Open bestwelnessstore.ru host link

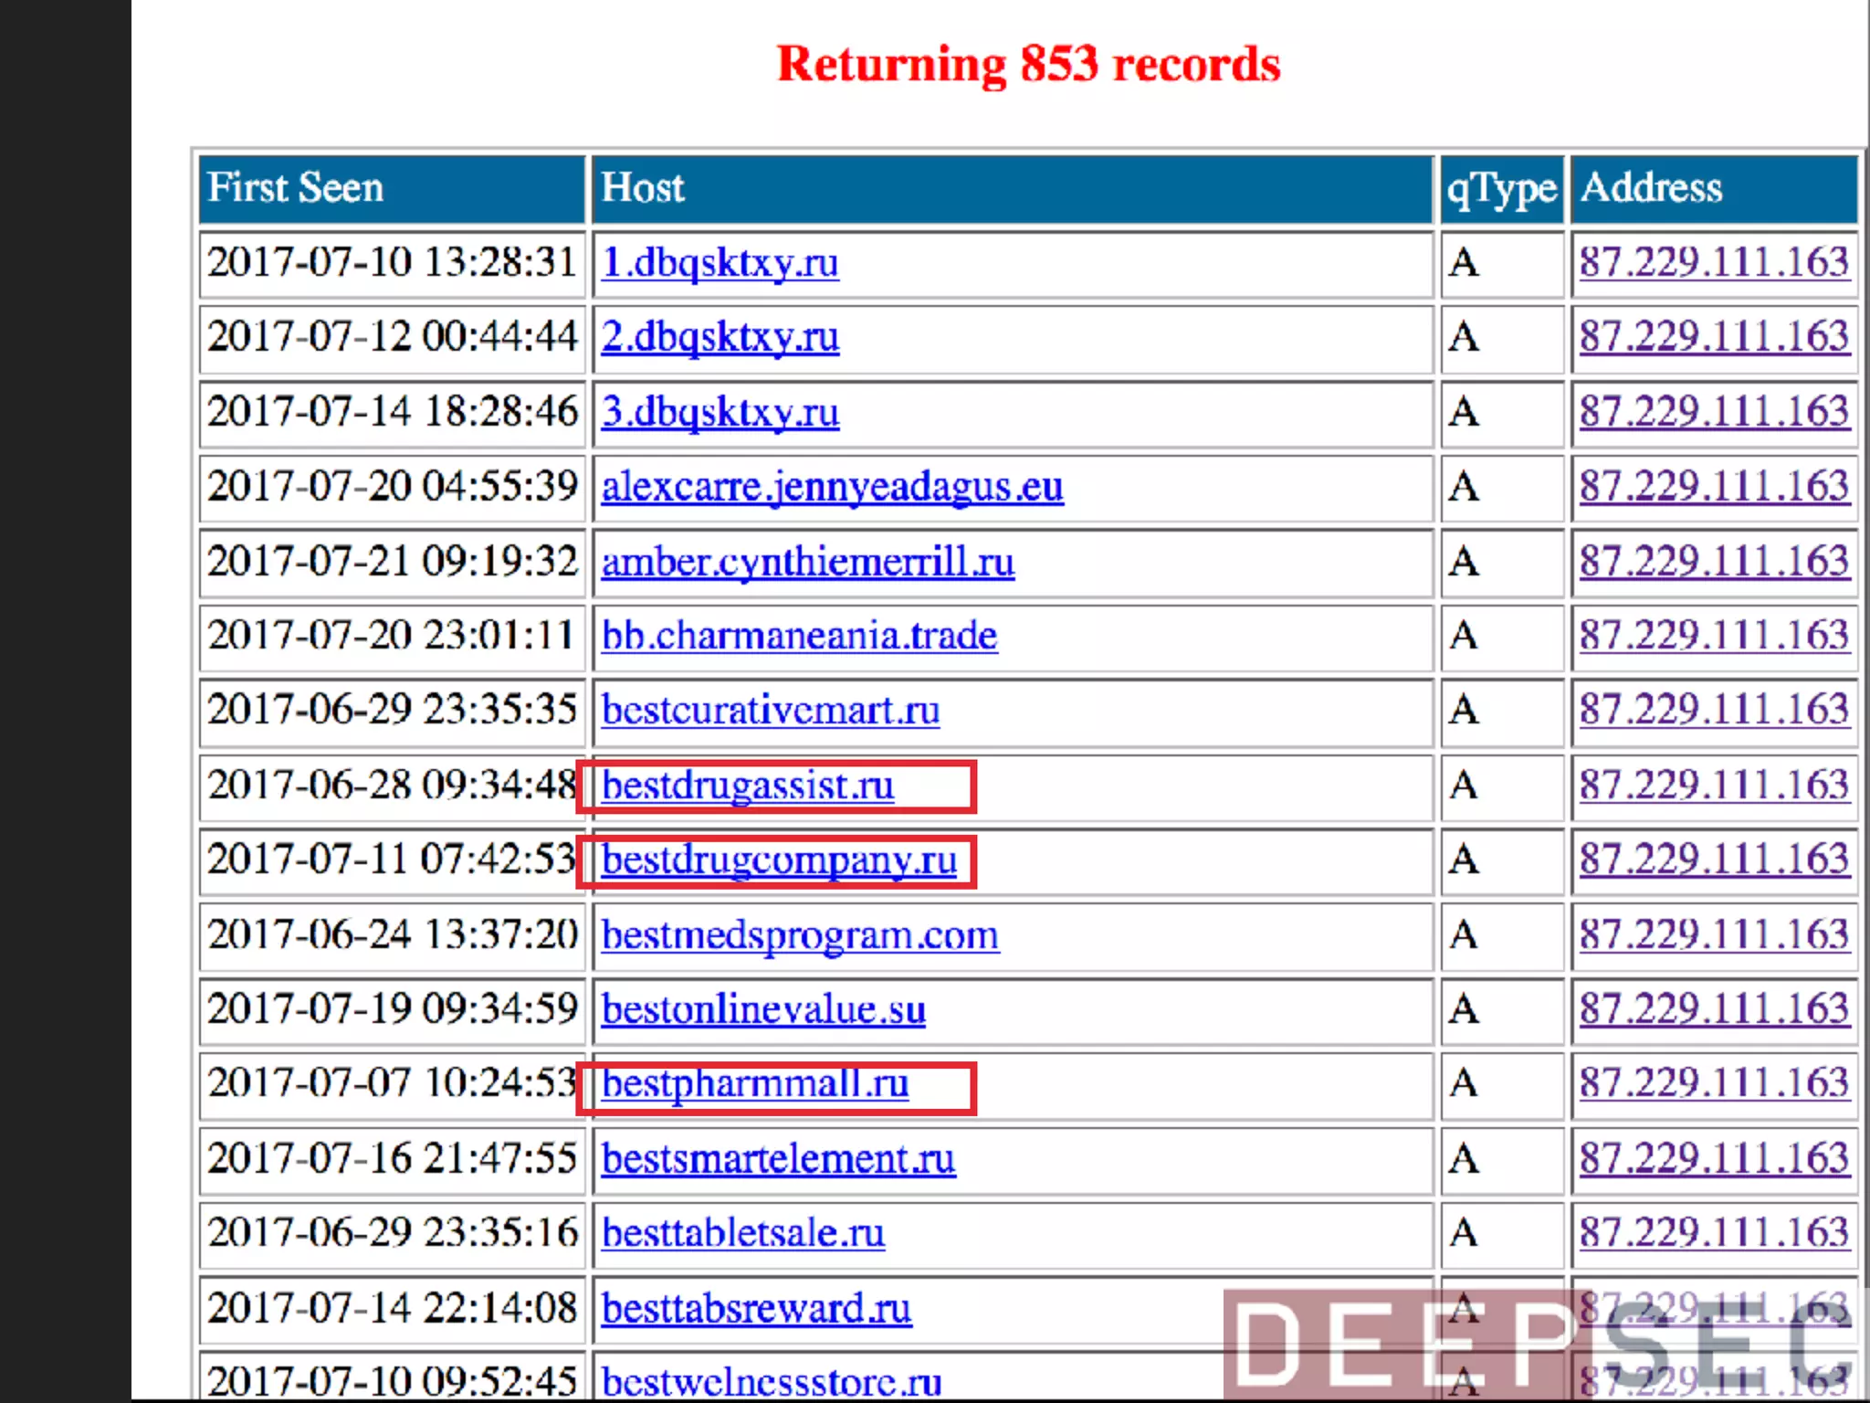(771, 1381)
